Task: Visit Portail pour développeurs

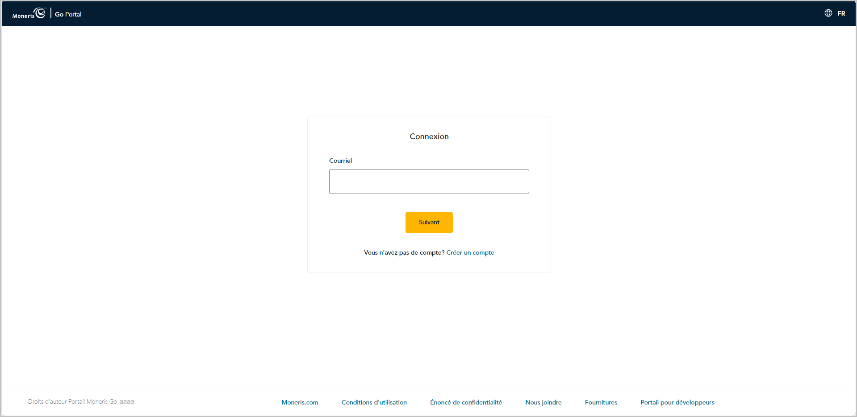Action: tap(677, 402)
